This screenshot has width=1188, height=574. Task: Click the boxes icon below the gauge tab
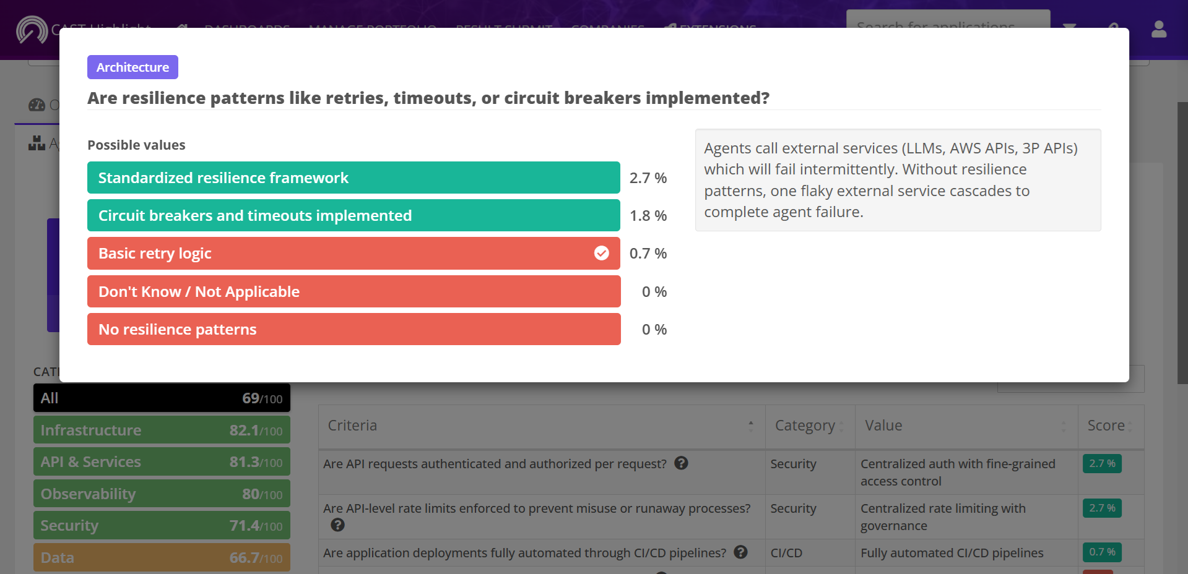click(x=37, y=143)
